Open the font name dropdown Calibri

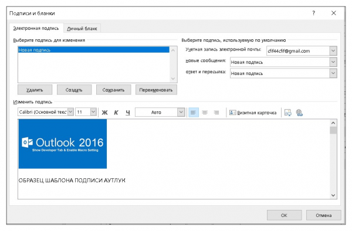[x=70, y=112]
